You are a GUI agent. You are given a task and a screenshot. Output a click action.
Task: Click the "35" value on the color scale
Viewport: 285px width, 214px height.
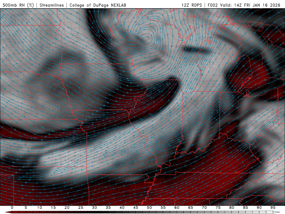coord(108,208)
